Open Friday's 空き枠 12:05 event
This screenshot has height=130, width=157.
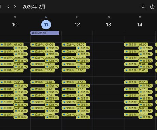coord(136,70)
